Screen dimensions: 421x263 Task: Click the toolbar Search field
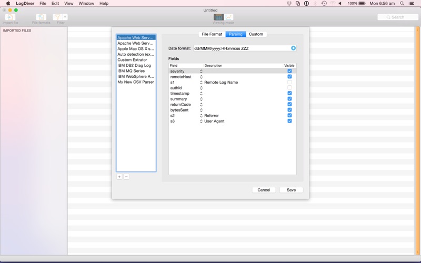(x=398, y=17)
